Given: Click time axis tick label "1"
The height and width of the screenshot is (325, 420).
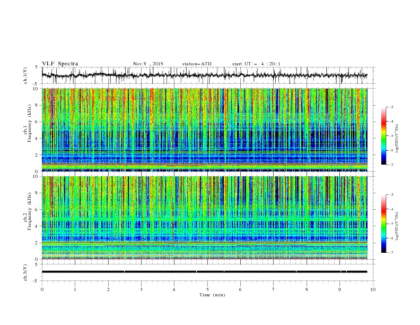Looking at the screenshot, I should click(x=75, y=289).
